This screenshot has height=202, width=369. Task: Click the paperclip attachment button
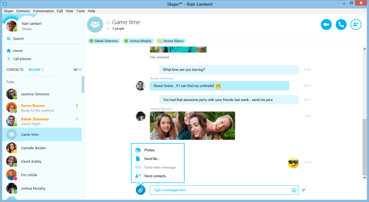click(x=141, y=190)
